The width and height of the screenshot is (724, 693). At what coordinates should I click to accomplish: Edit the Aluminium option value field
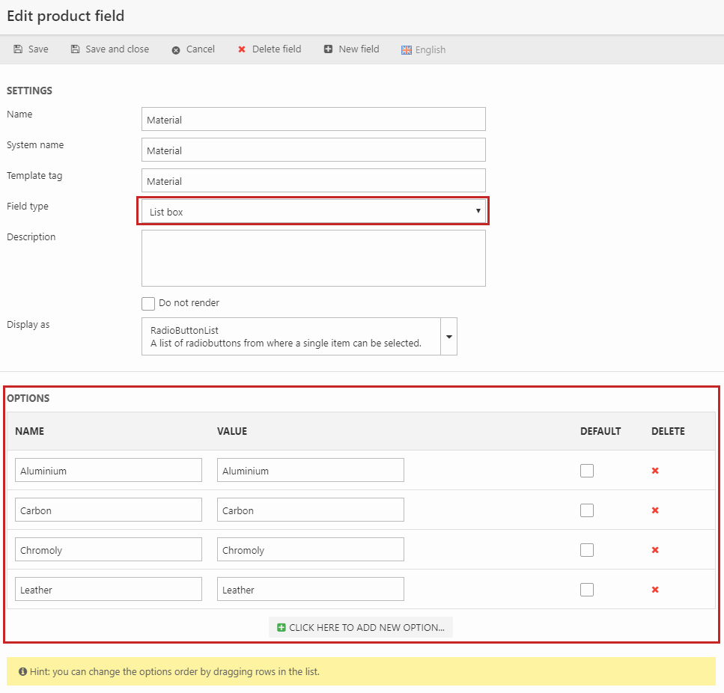pos(311,470)
